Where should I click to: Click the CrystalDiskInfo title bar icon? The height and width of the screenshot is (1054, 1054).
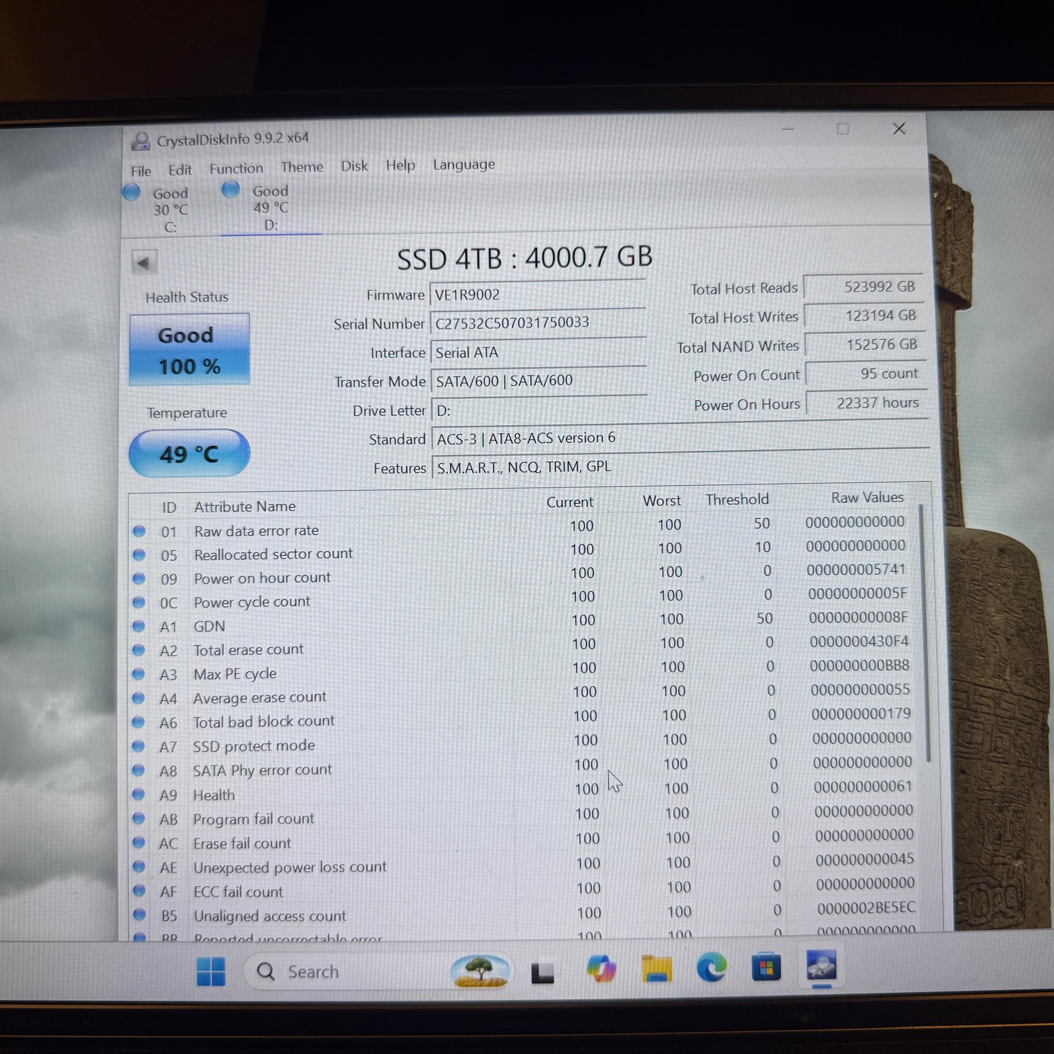tap(140, 142)
